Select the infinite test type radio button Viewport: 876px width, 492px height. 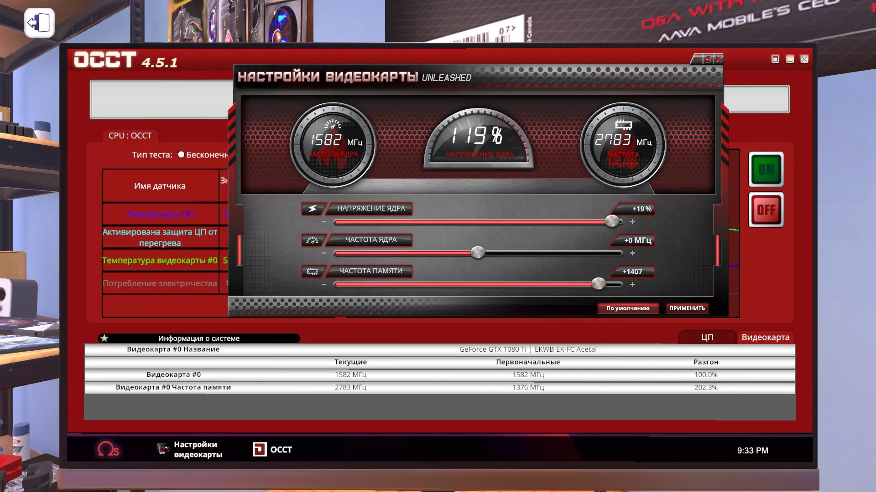coord(181,154)
